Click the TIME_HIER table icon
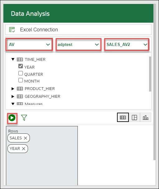 coord(20,59)
